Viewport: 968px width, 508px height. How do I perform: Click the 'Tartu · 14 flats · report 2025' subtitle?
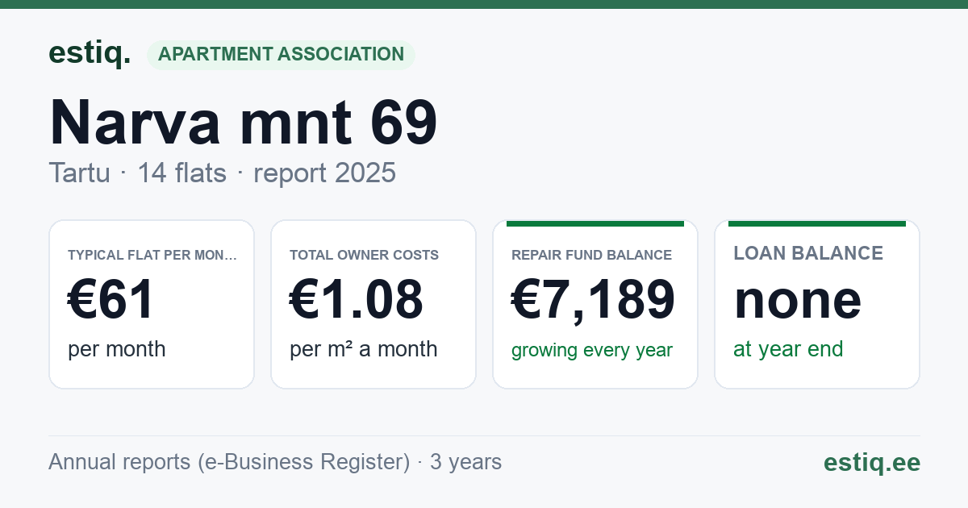point(222,173)
